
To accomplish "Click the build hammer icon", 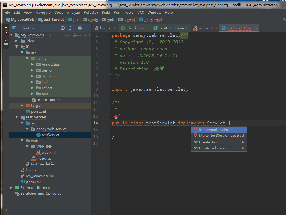I will tap(284, 19).
